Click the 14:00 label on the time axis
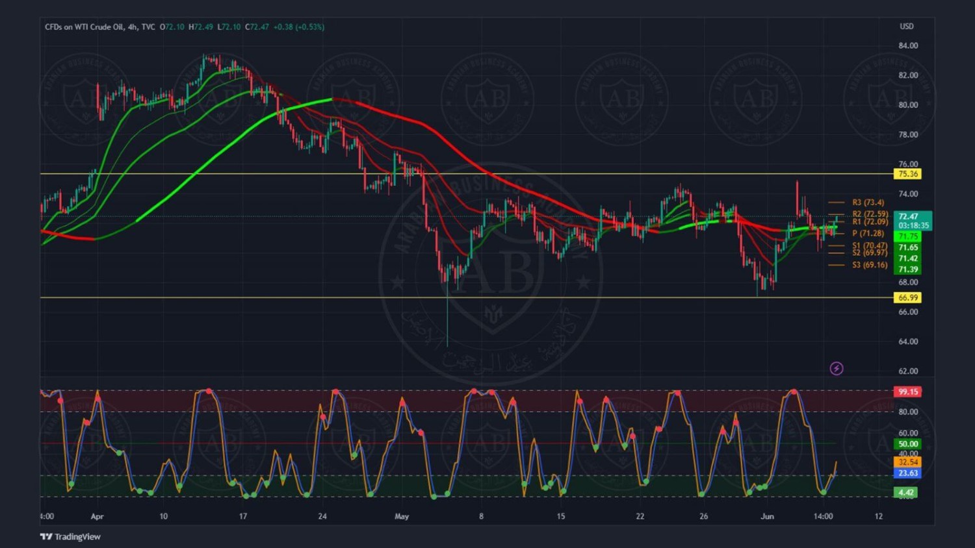The width and height of the screenshot is (975, 548). (x=823, y=516)
